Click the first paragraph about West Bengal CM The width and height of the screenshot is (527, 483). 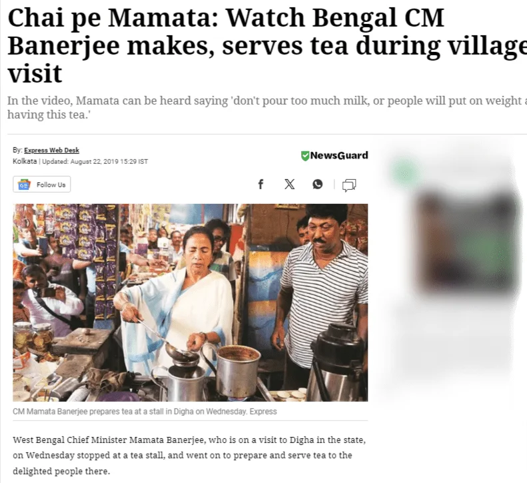coord(189,456)
